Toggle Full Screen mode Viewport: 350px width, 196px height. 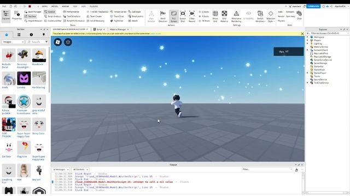point(174,16)
